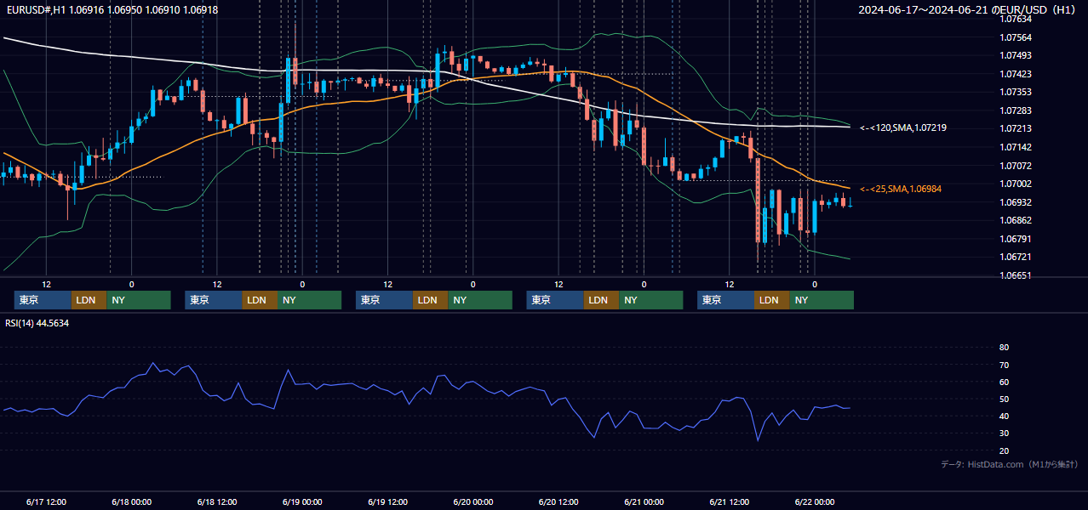Image resolution: width=1088 pixels, height=510 pixels.
Task: Select the 6/18 00:00 time axis label
Action: click(131, 502)
